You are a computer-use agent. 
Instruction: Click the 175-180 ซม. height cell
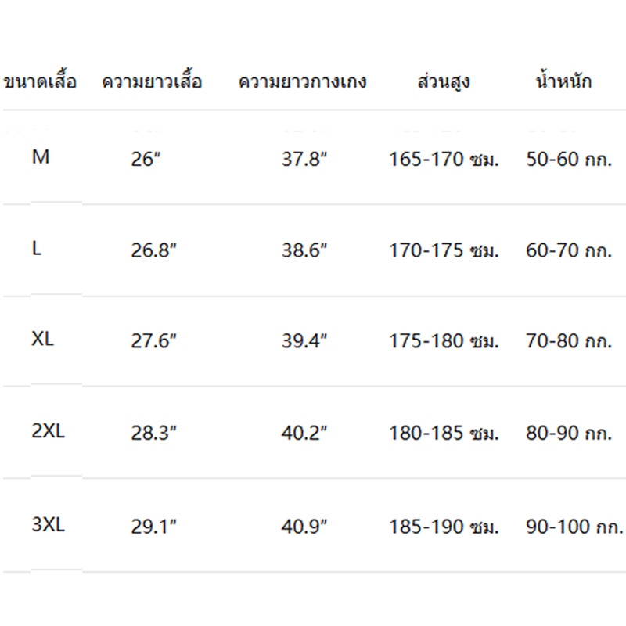[x=444, y=341]
